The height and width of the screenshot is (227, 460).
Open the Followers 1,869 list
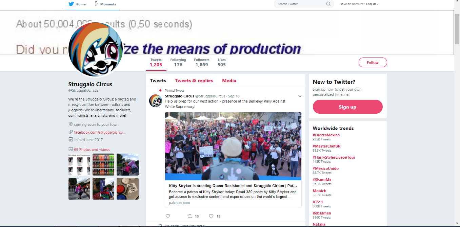pos(202,63)
